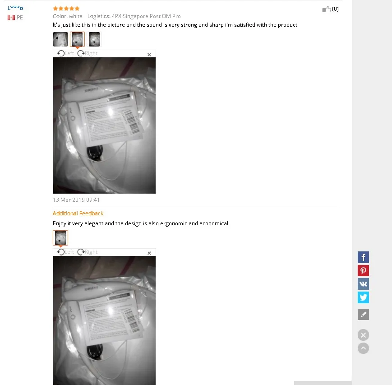Dismiss sidebar with the gray X circle
Screen dimensions: 392x385
363,335
